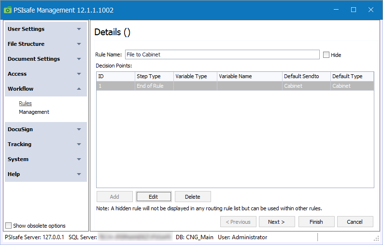Click the Next > button
The height and width of the screenshot is (245, 383).
[277, 222]
